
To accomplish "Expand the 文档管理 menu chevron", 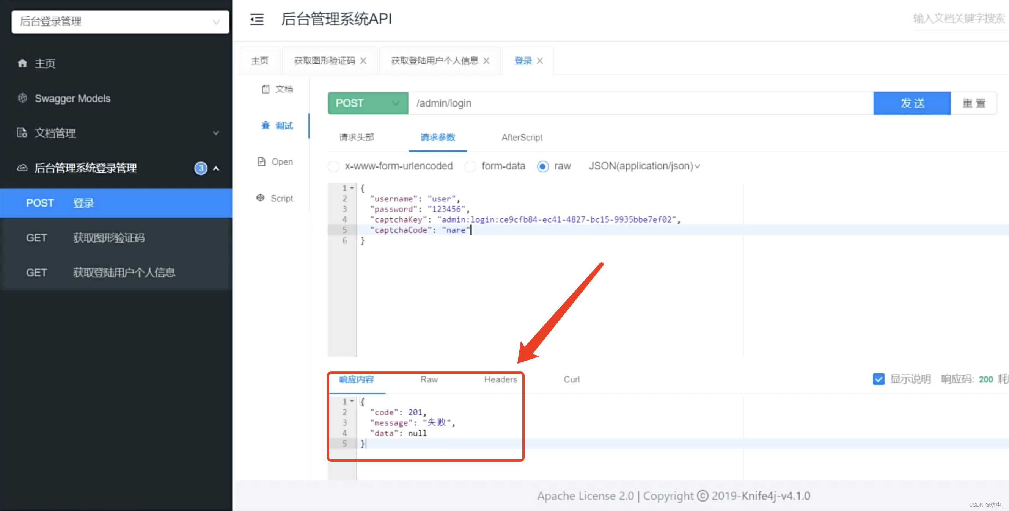I will tap(216, 133).
